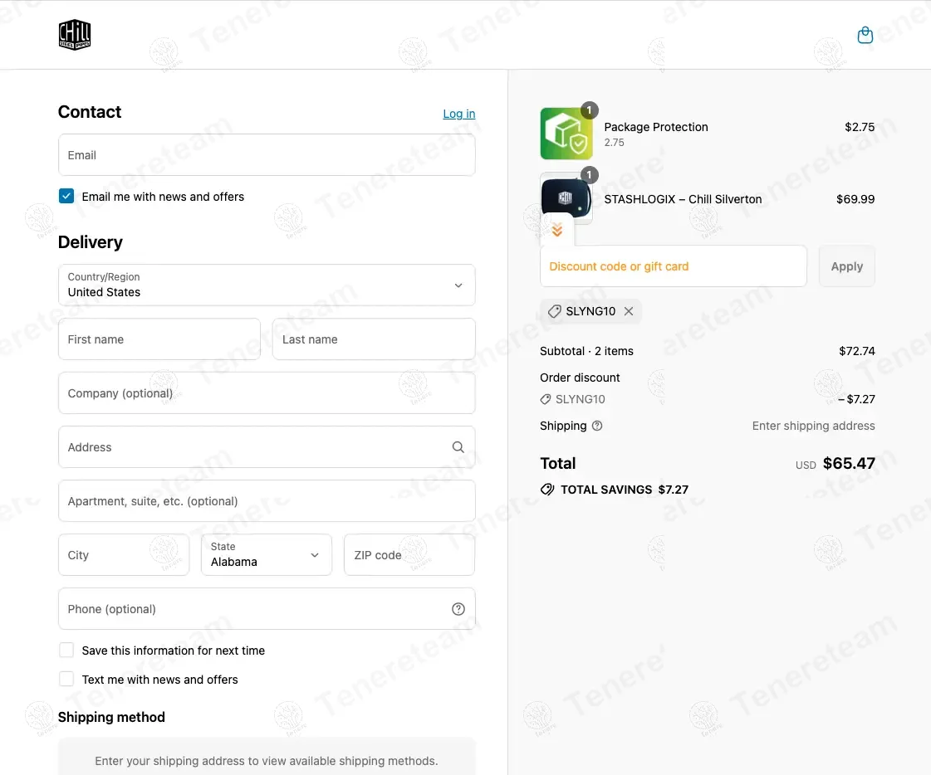Focus the Apartment, suite, etc. field
The width and height of the screenshot is (931, 775).
point(267,501)
